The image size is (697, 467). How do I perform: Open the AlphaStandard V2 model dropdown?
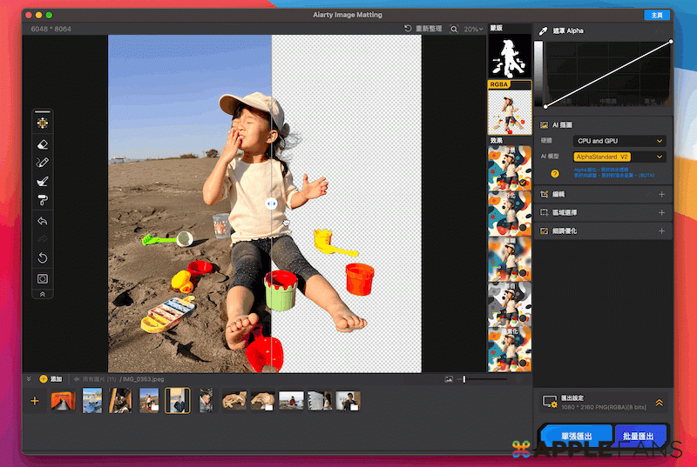[x=619, y=157]
